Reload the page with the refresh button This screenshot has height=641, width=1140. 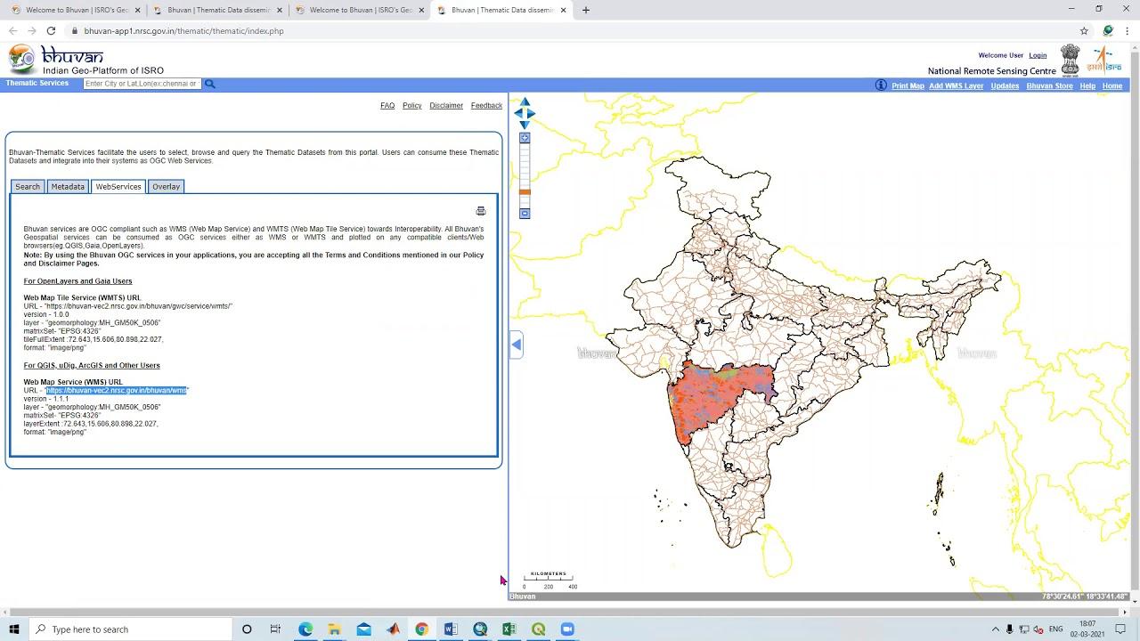(x=51, y=31)
